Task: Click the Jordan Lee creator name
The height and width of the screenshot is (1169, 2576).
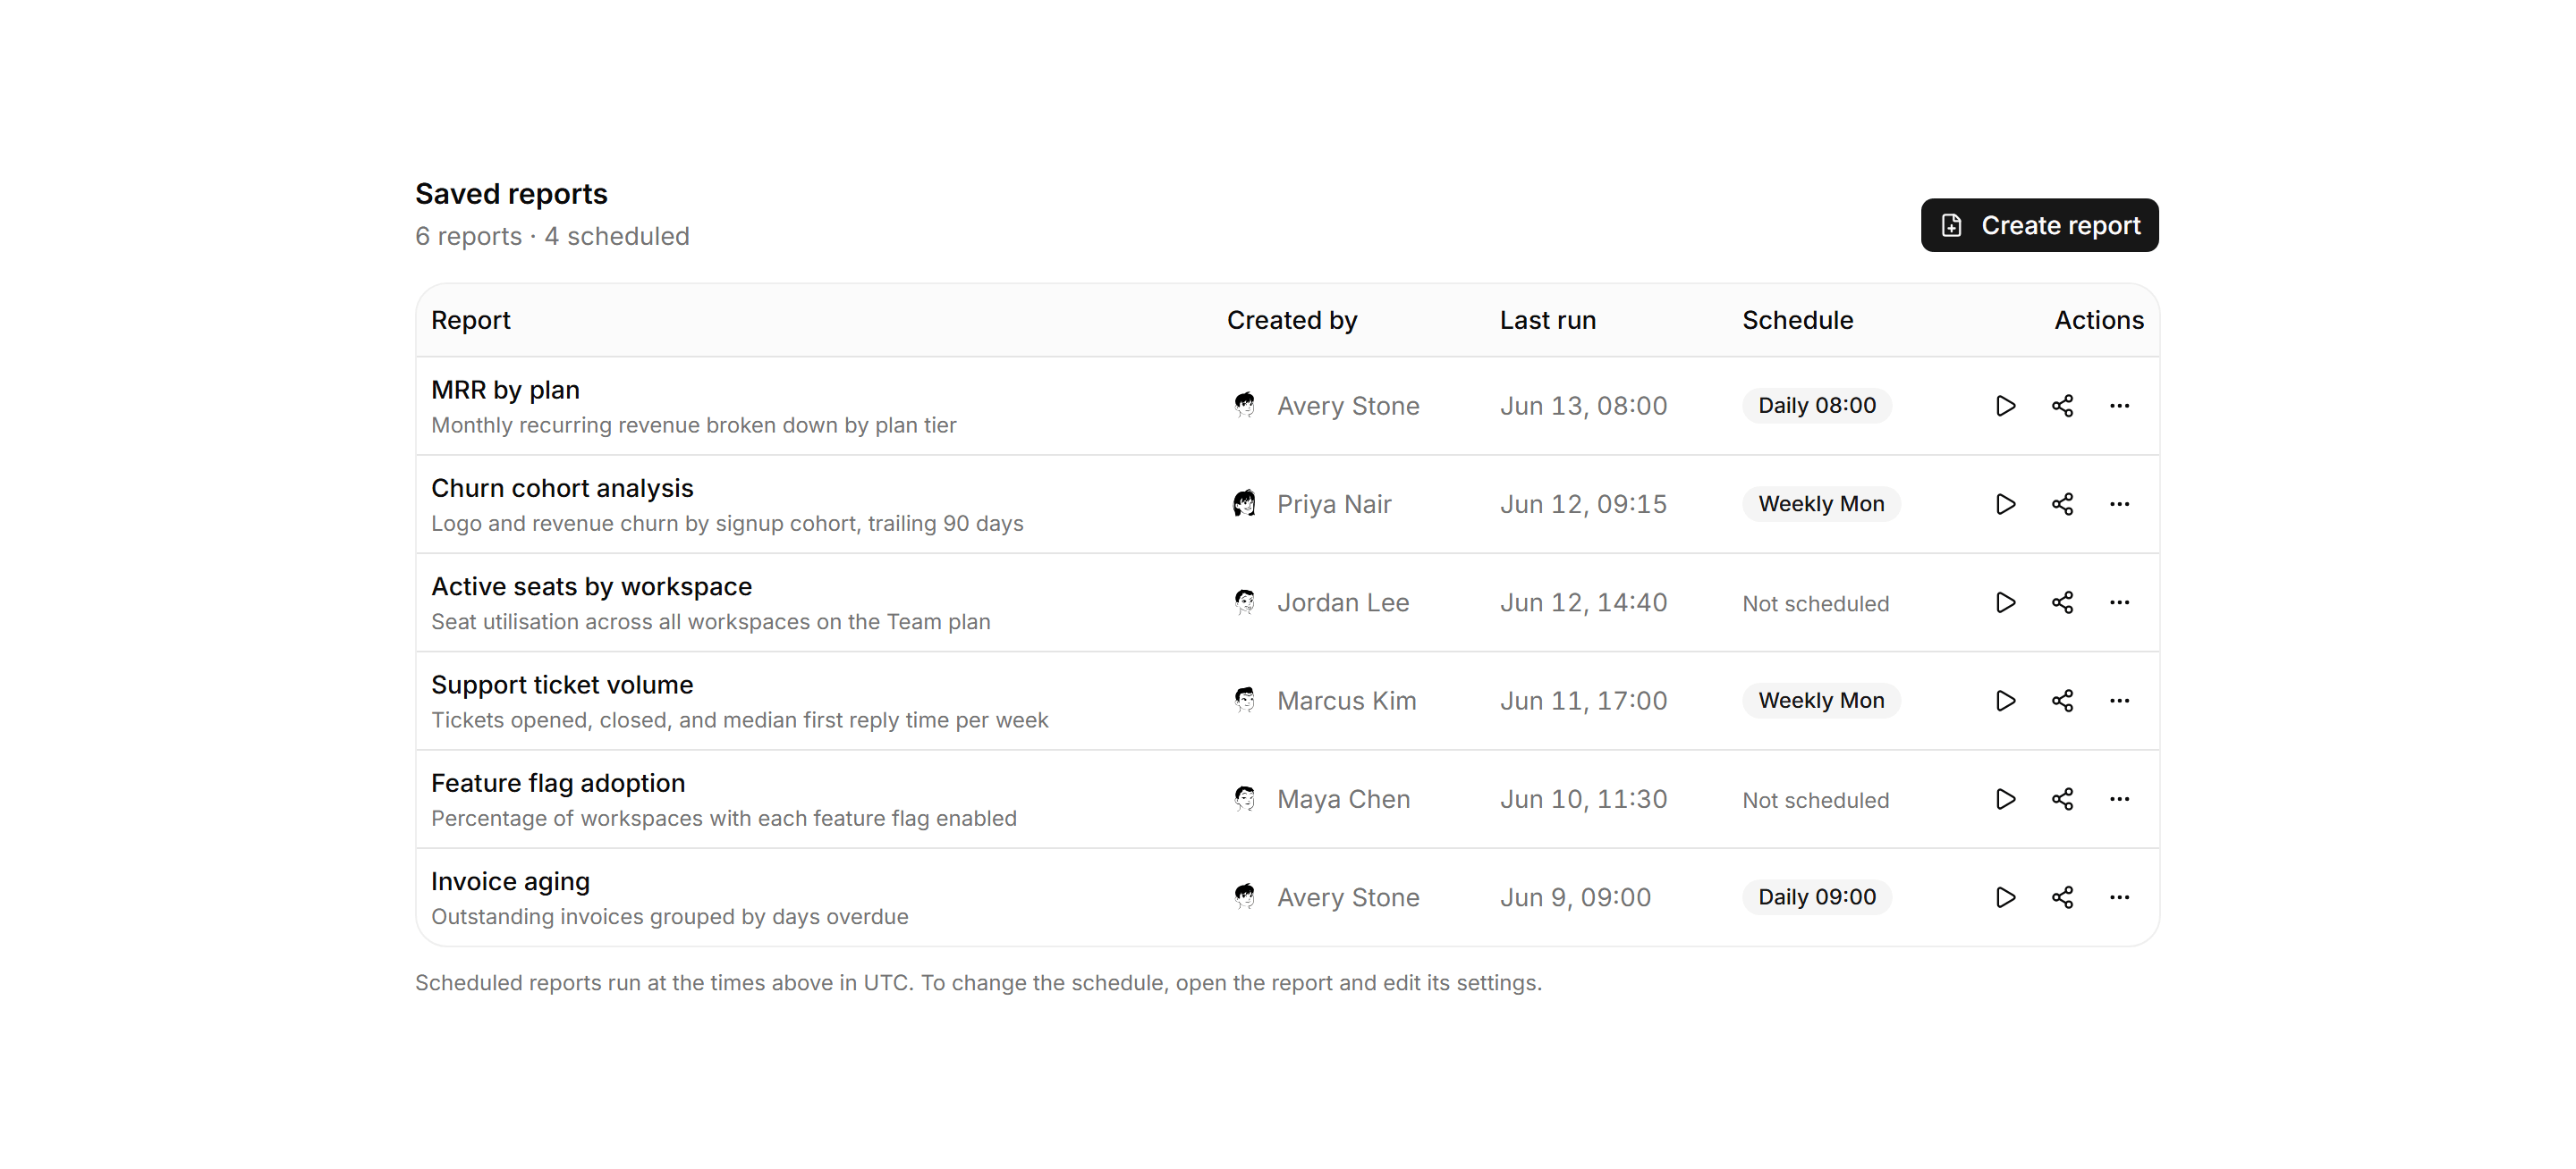Action: point(1343,602)
